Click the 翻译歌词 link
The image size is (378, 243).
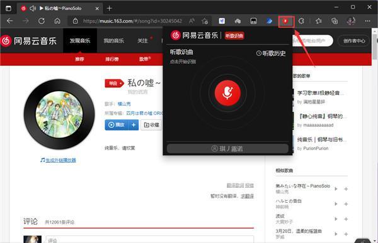tap(235, 185)
